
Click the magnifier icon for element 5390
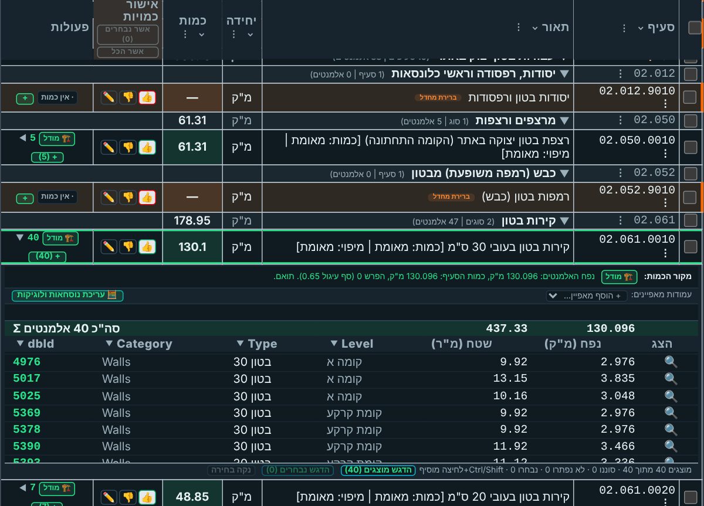click(x=671, y=447)
